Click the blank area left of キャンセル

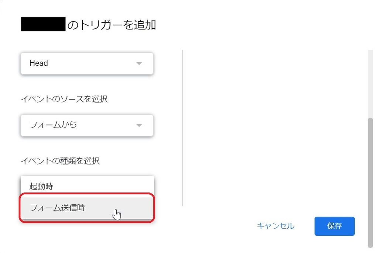tap(217, 226)
